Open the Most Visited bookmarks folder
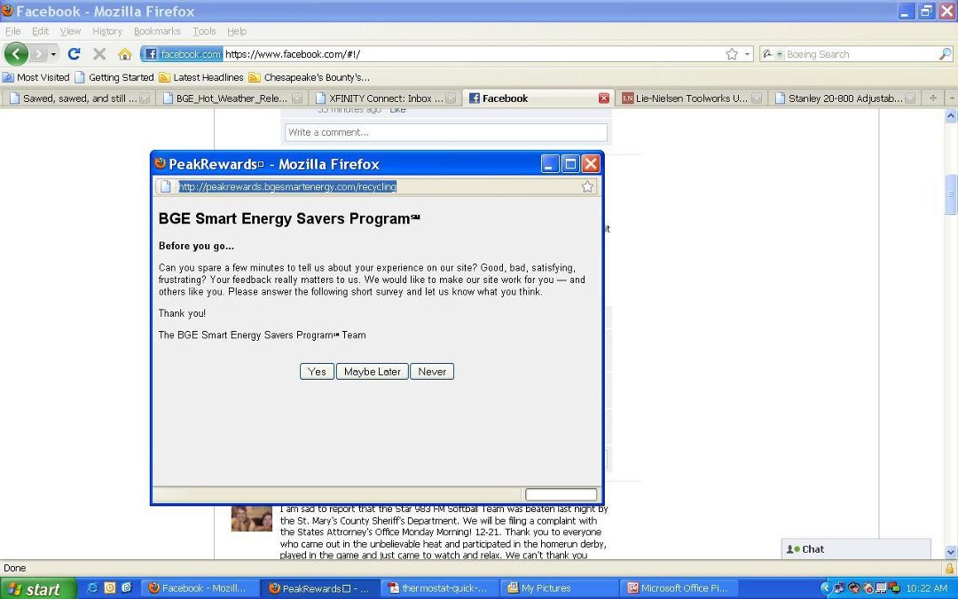Screen dimensions: 958x599 (x=36, y=77)
